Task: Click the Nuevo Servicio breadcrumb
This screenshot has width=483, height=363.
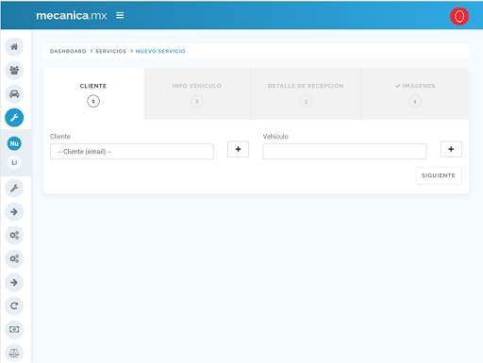Action: coord(160,51)
